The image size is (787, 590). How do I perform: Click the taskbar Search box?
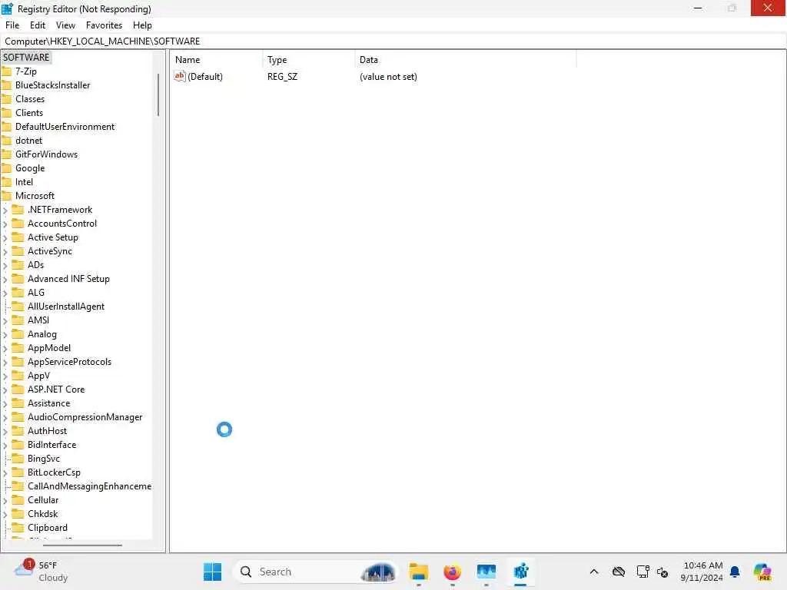[x=316, y=572]
